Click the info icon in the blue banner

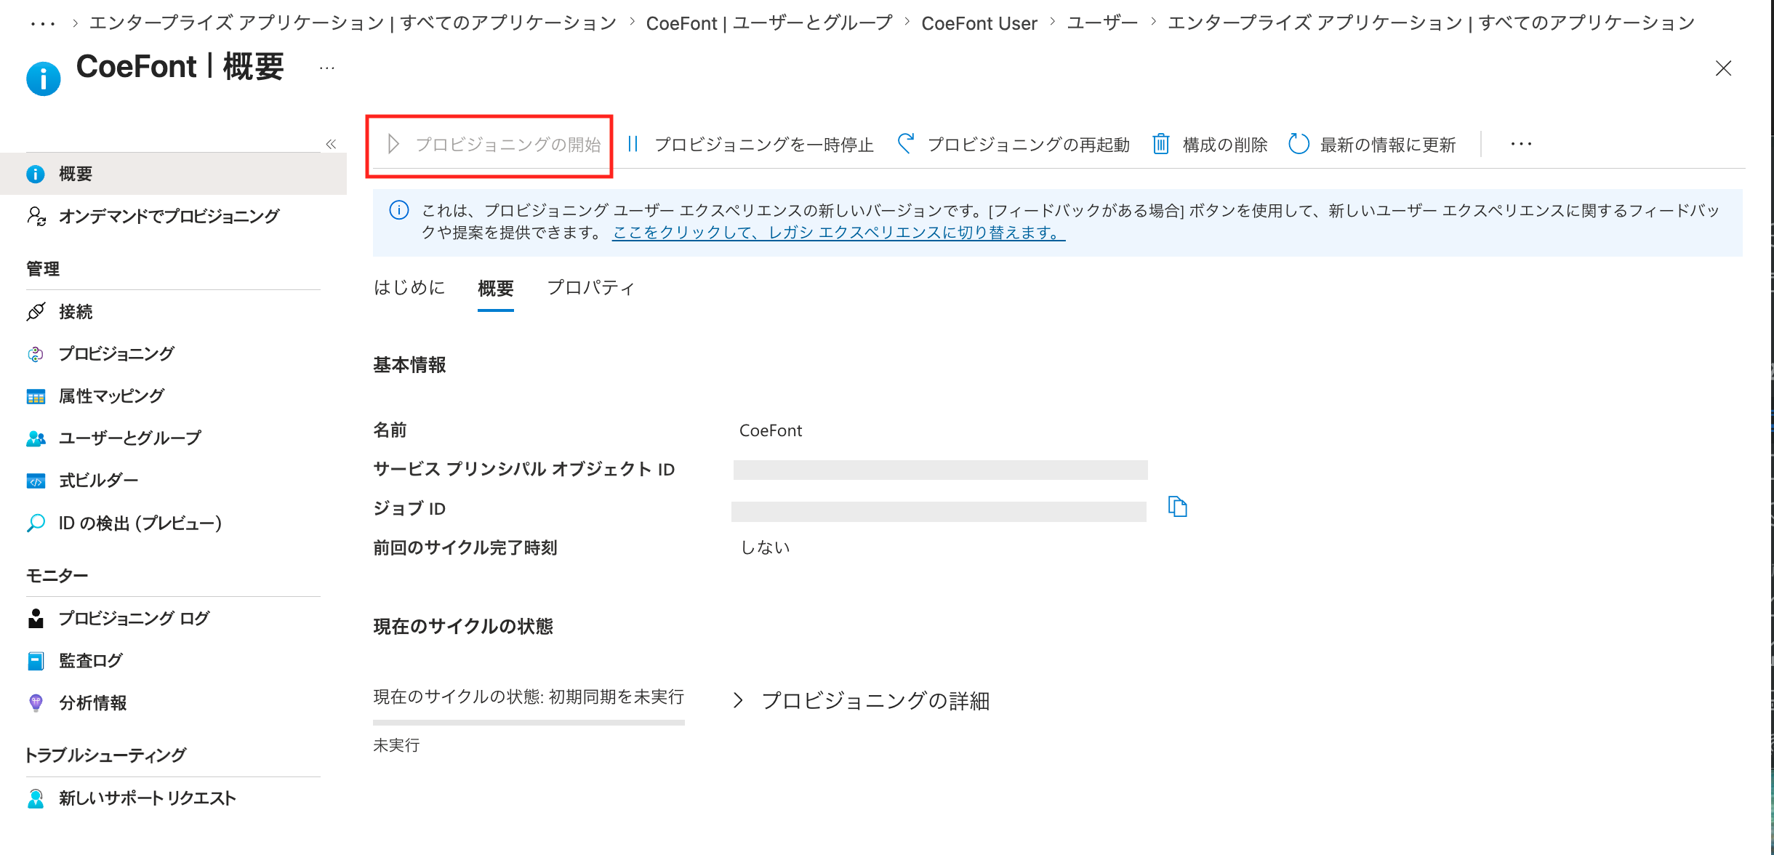coord(399,210)
